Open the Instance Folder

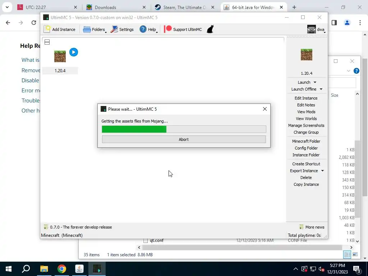(x=306, y=155)
